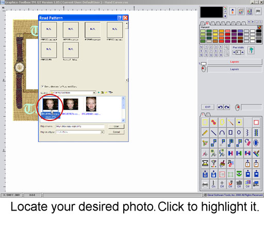Expand the Look in folder dropdown
The width and height of the screenshot is (264, 243).
[94, 93]
